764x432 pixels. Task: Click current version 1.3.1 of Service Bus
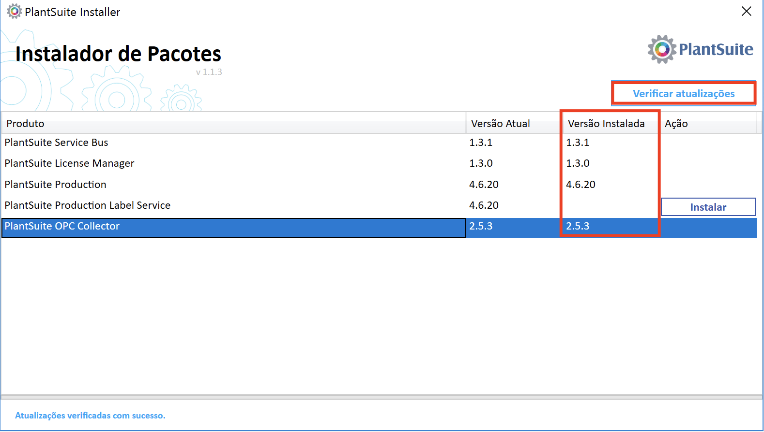point(481,143)
